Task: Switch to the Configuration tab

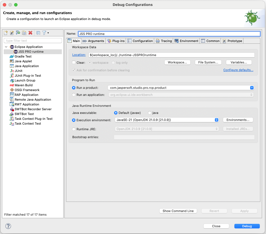Action: [x=140, y=41]
